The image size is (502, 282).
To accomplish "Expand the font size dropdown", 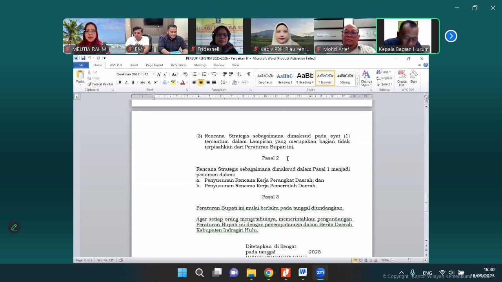I will (154, 74).
